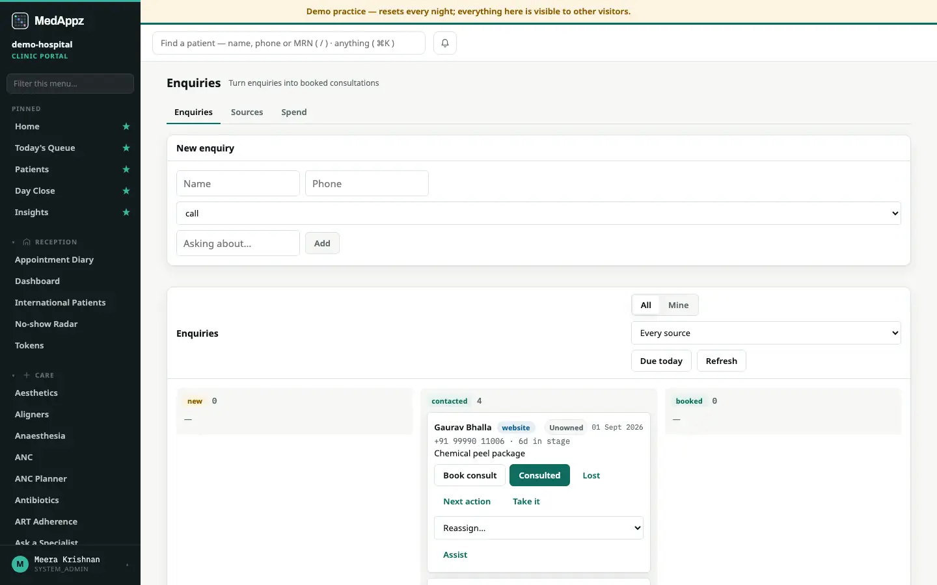Screen dimensions: 937x585
Task: Click the Asking about field
Action: (238, 243)
